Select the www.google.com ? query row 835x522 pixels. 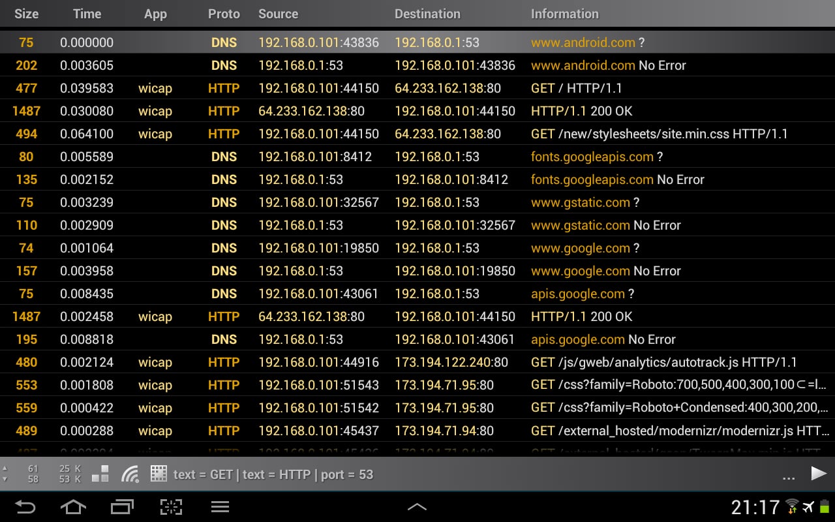tap(417, 248)
